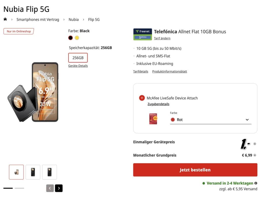Click info icon beside Einmaliger Gerätepreis
Image resolution: width=260 pixels, height=197 pixels.
click(255, 144)
